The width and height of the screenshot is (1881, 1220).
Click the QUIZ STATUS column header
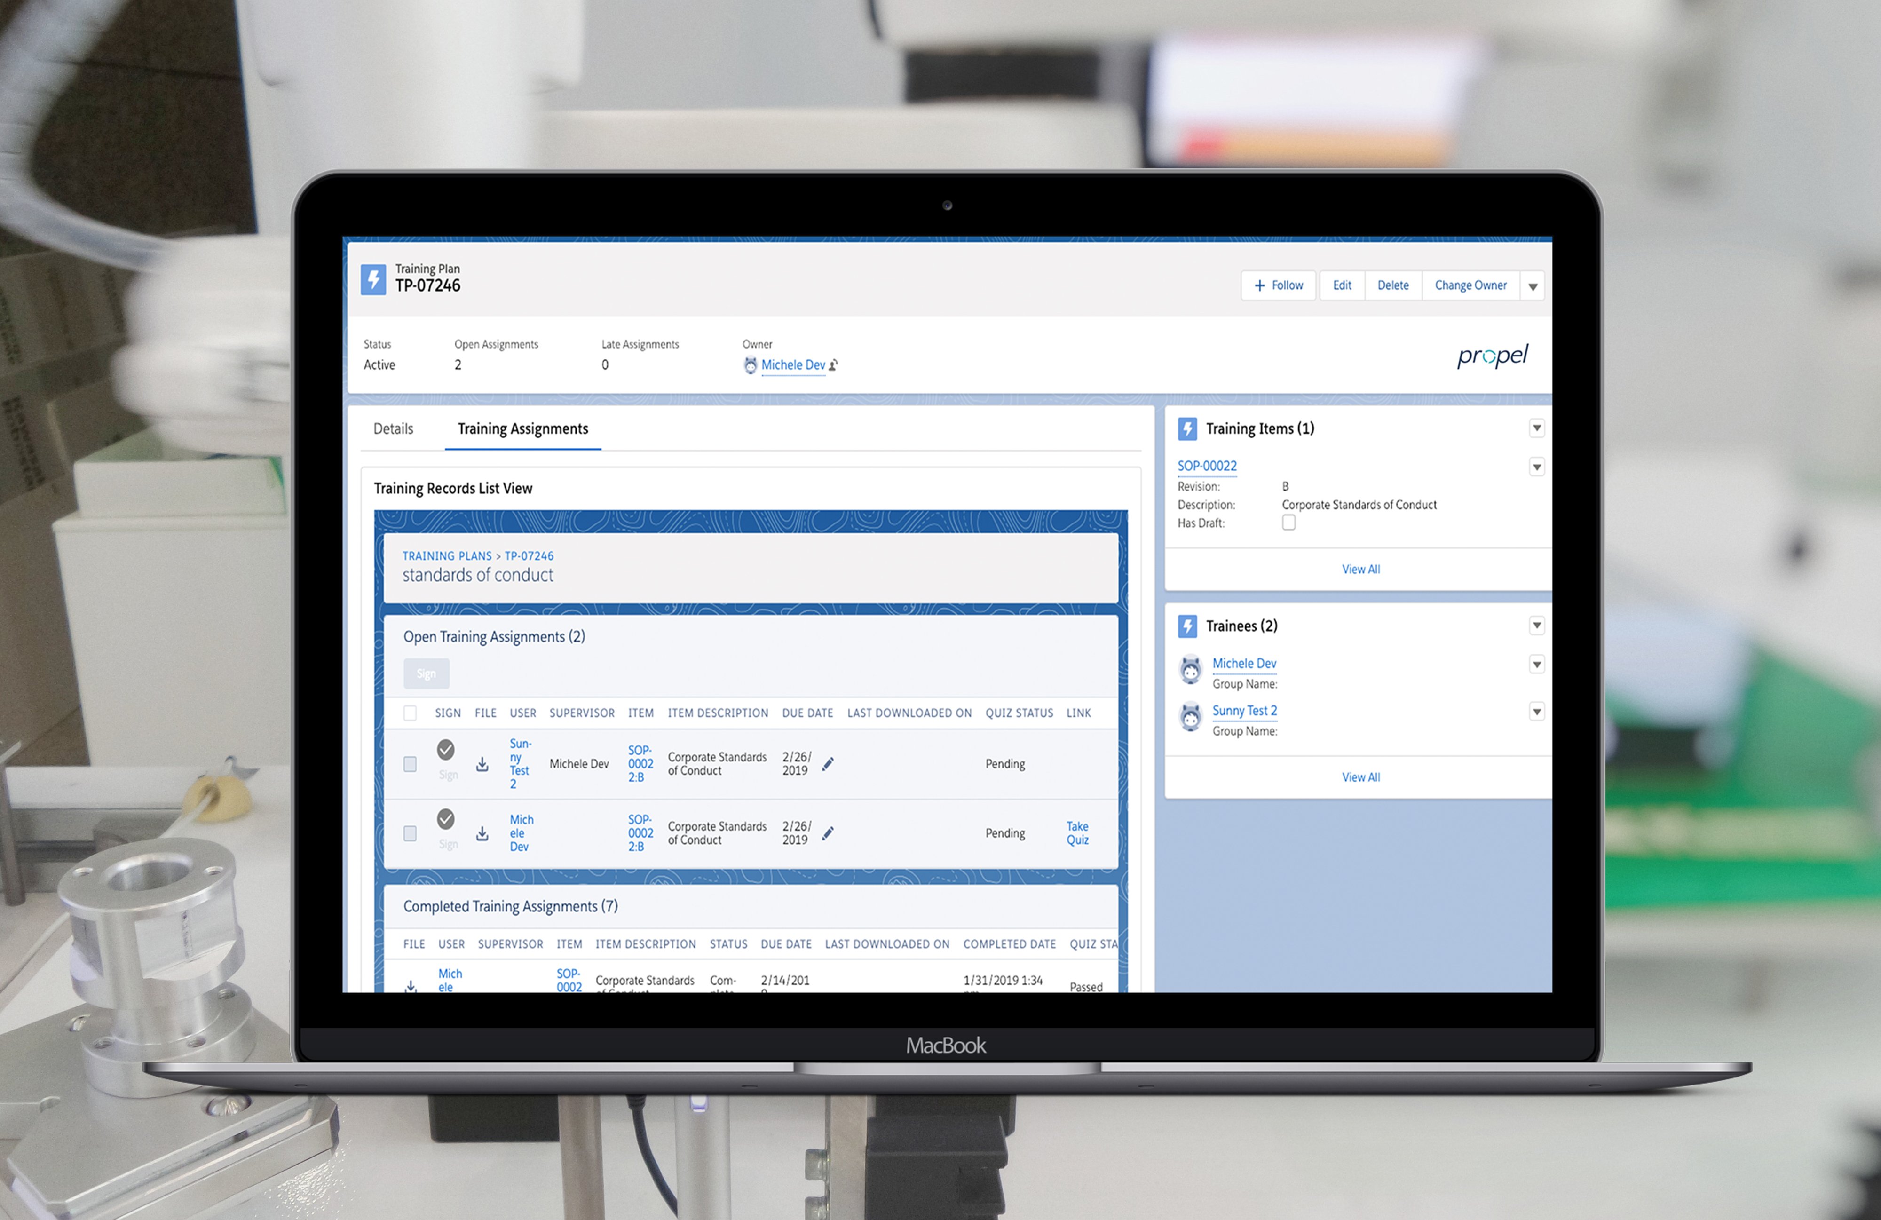click(1019, 713)
